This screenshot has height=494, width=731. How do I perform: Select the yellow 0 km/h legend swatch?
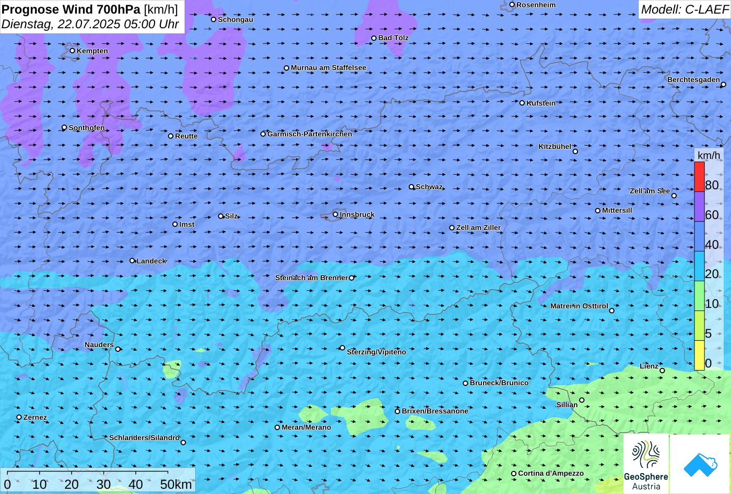point(699,355)
